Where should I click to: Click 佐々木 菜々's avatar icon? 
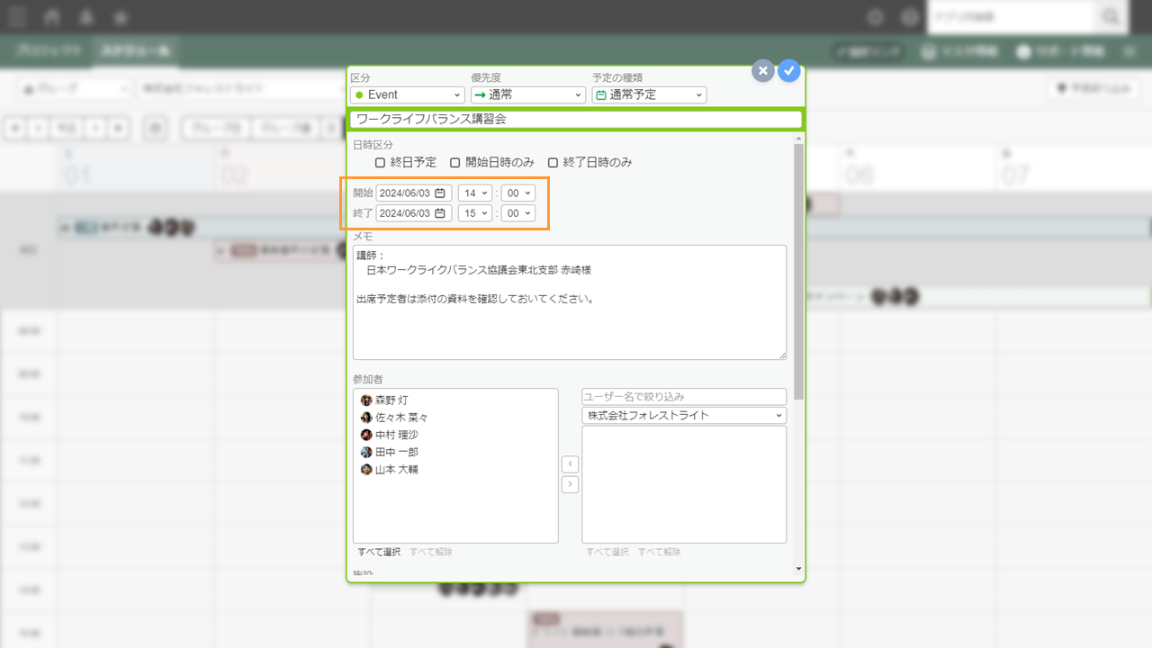click(366, 418)
